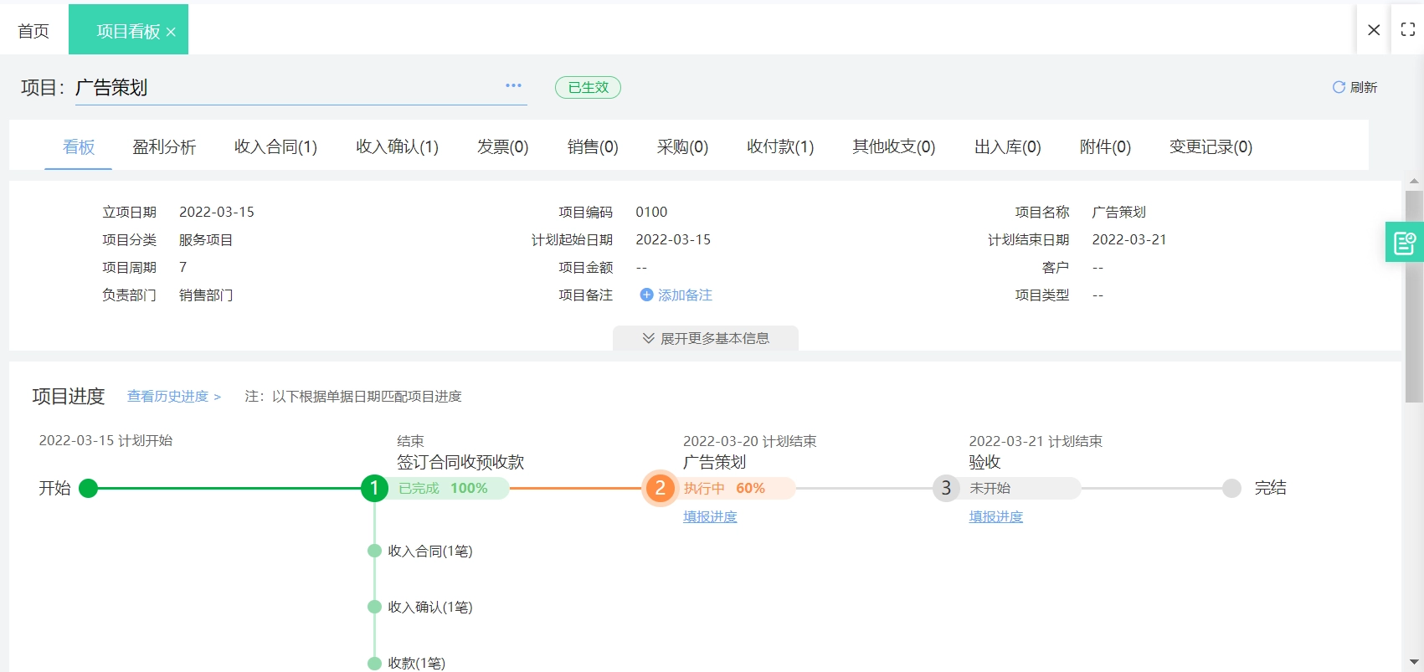Open the 销售(0) tab
Screen dimensions: 1424x672
593,146
